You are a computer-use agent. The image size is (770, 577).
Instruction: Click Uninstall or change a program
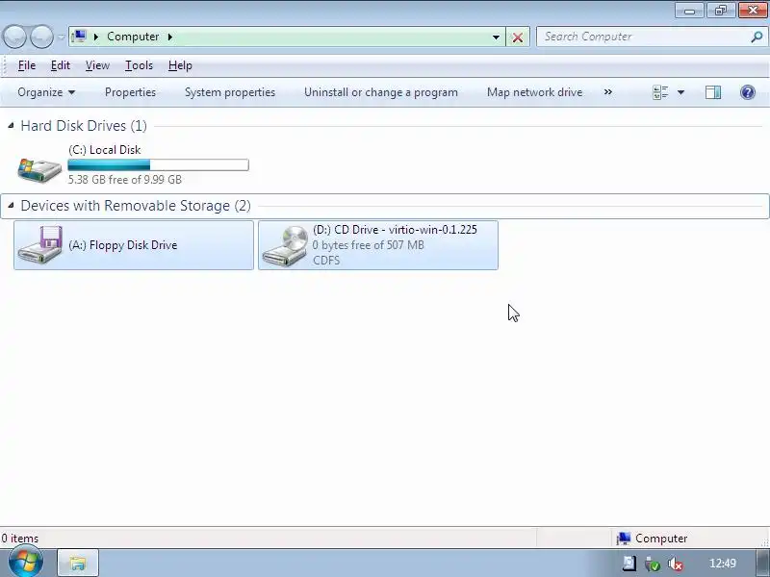[381, 92]
